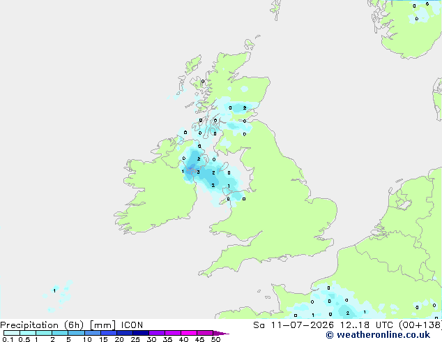
Task: Click the 15–20 mm legend swatch
Action: (108, 333)
